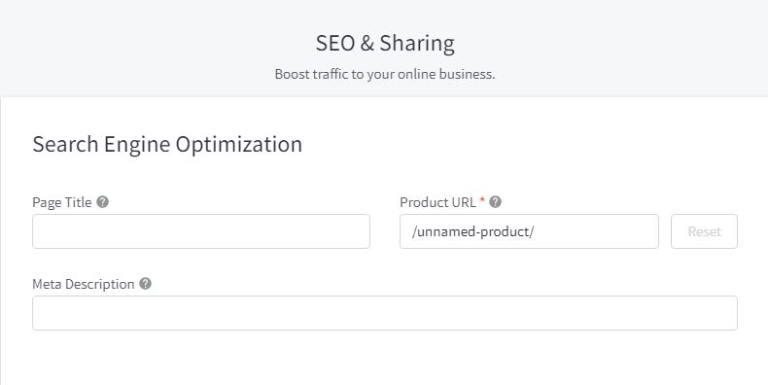The width and height of the screenshot is (768, 385).
Task: Open the Product URL help icon
Action: pos(495,202)
